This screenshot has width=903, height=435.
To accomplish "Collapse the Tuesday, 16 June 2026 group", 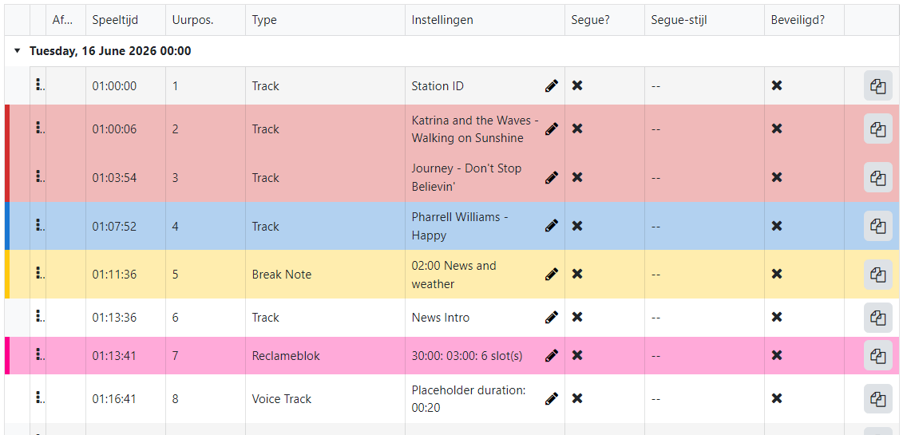I will click(x=18, y=51).
